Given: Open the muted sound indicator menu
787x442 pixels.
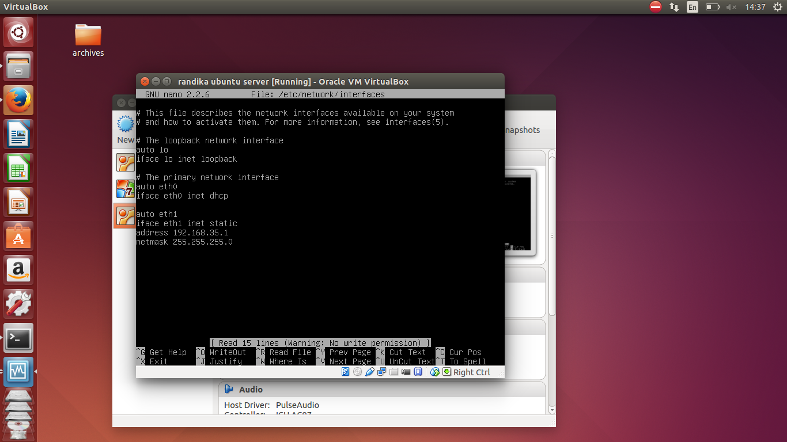Looking at the screenshot, I should 732,7.
